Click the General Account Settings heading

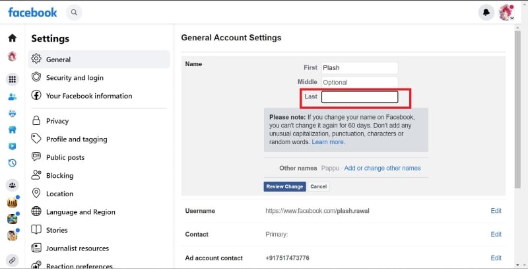point(232,38)
